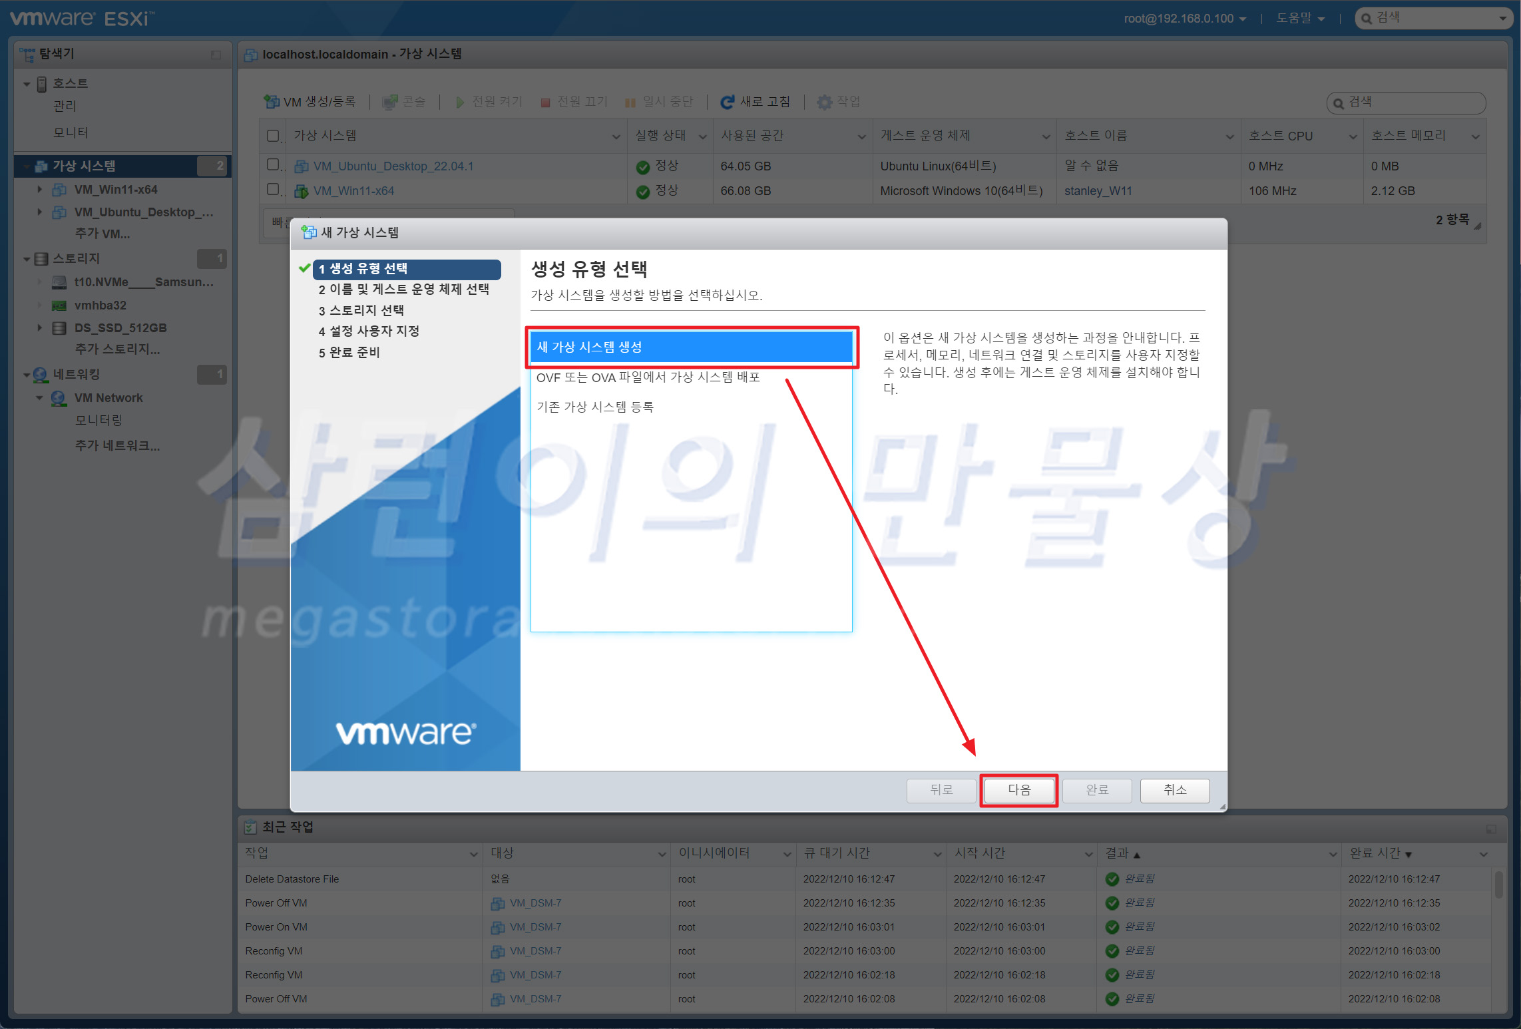Click the 새로 고침 refresh icon
Screen dimensions: 1521x1029
click(x=727, y=102)
